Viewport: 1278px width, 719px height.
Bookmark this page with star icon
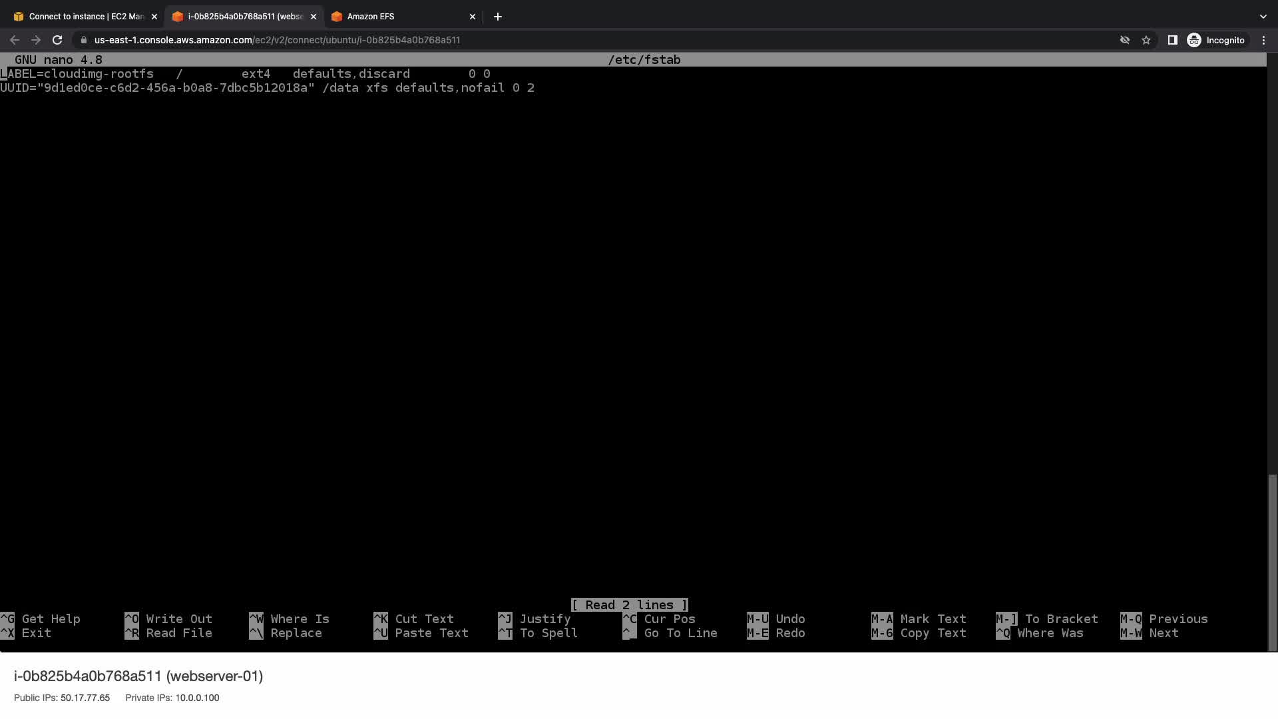coord(1146,40)
